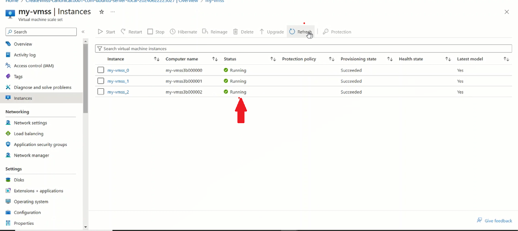Image resolution: width=518 pixels, height=231 pixels.
Task: Click the Reimage toolbar button
Action: click(x=215, y=32)
